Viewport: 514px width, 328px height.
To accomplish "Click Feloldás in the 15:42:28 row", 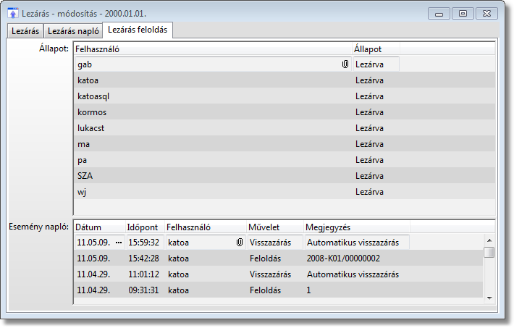I will click(265, 258).
